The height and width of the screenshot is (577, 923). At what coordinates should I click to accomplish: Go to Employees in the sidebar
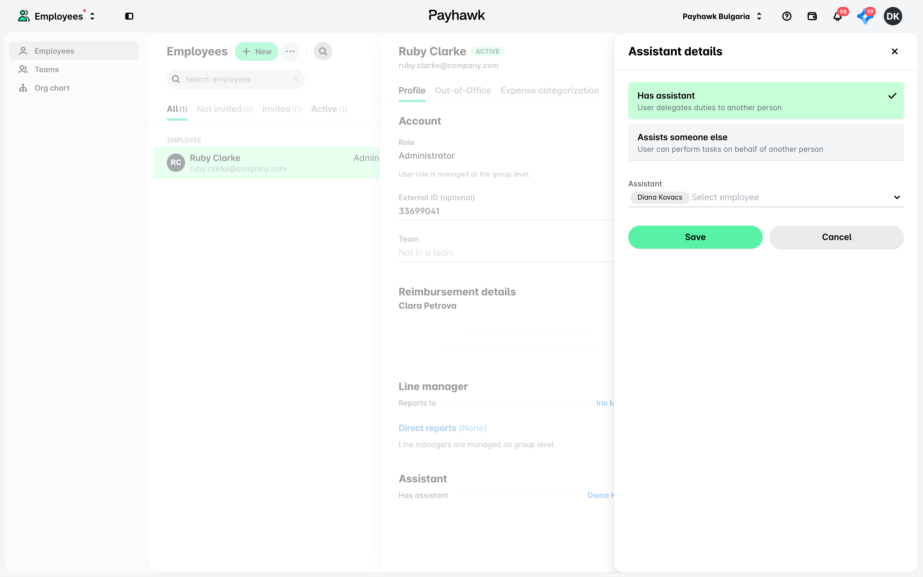[74, 51]
